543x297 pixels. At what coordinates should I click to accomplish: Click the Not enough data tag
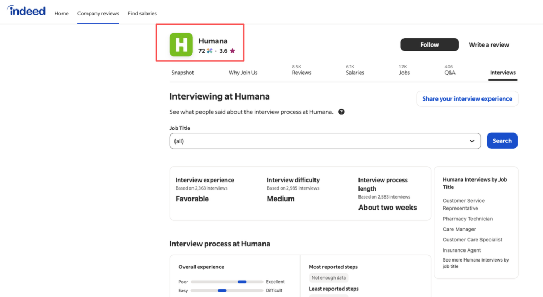pos(329,277)
